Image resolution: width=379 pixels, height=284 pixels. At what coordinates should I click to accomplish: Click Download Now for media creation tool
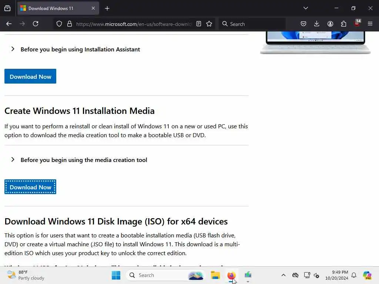pos(30,187)
